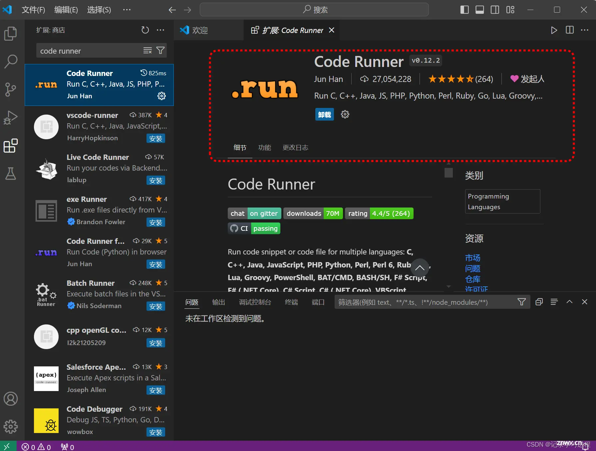Open the Manage gear in activity bar
The image size is (596, 451).
pyautogui.click(x=11, y=426)
